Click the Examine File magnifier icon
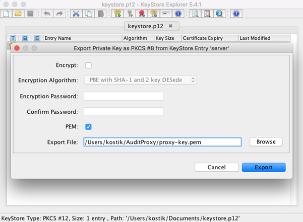Screen dimensions: 303x222 tap(195, 14)
